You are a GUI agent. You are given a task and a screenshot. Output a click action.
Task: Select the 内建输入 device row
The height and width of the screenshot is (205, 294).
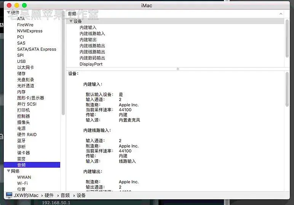click(88, 27)
